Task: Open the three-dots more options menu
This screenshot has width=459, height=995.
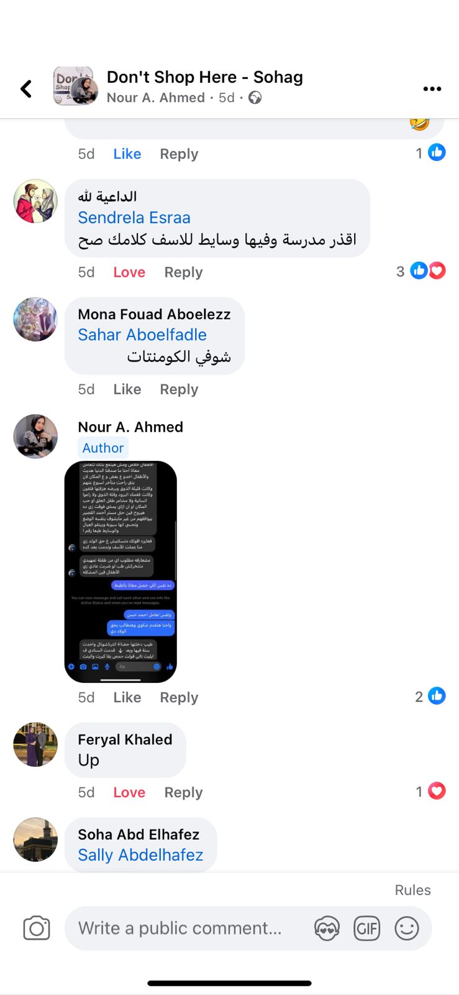Action: click(432, 89)
